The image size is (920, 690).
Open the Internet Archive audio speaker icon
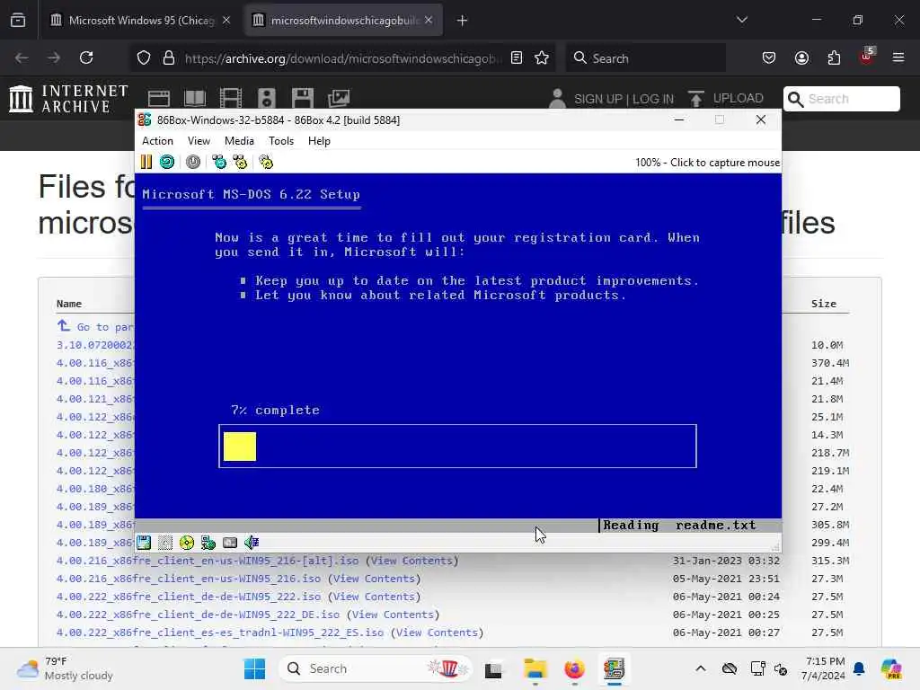click(x=266, y=98)
